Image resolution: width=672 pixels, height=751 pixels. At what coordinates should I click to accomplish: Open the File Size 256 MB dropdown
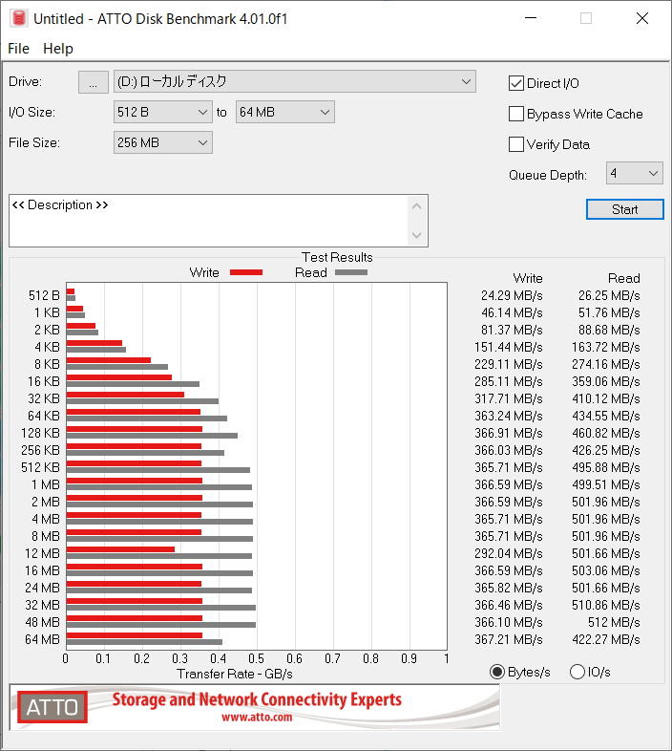[162, 142]
